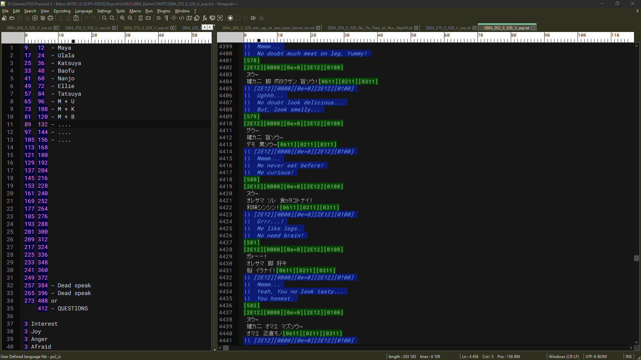This screenshot has height=360, width=641.
Task: Click the right pane vertical scrollbar thumb
Action: pyautogui.click(x=636, y=258)
